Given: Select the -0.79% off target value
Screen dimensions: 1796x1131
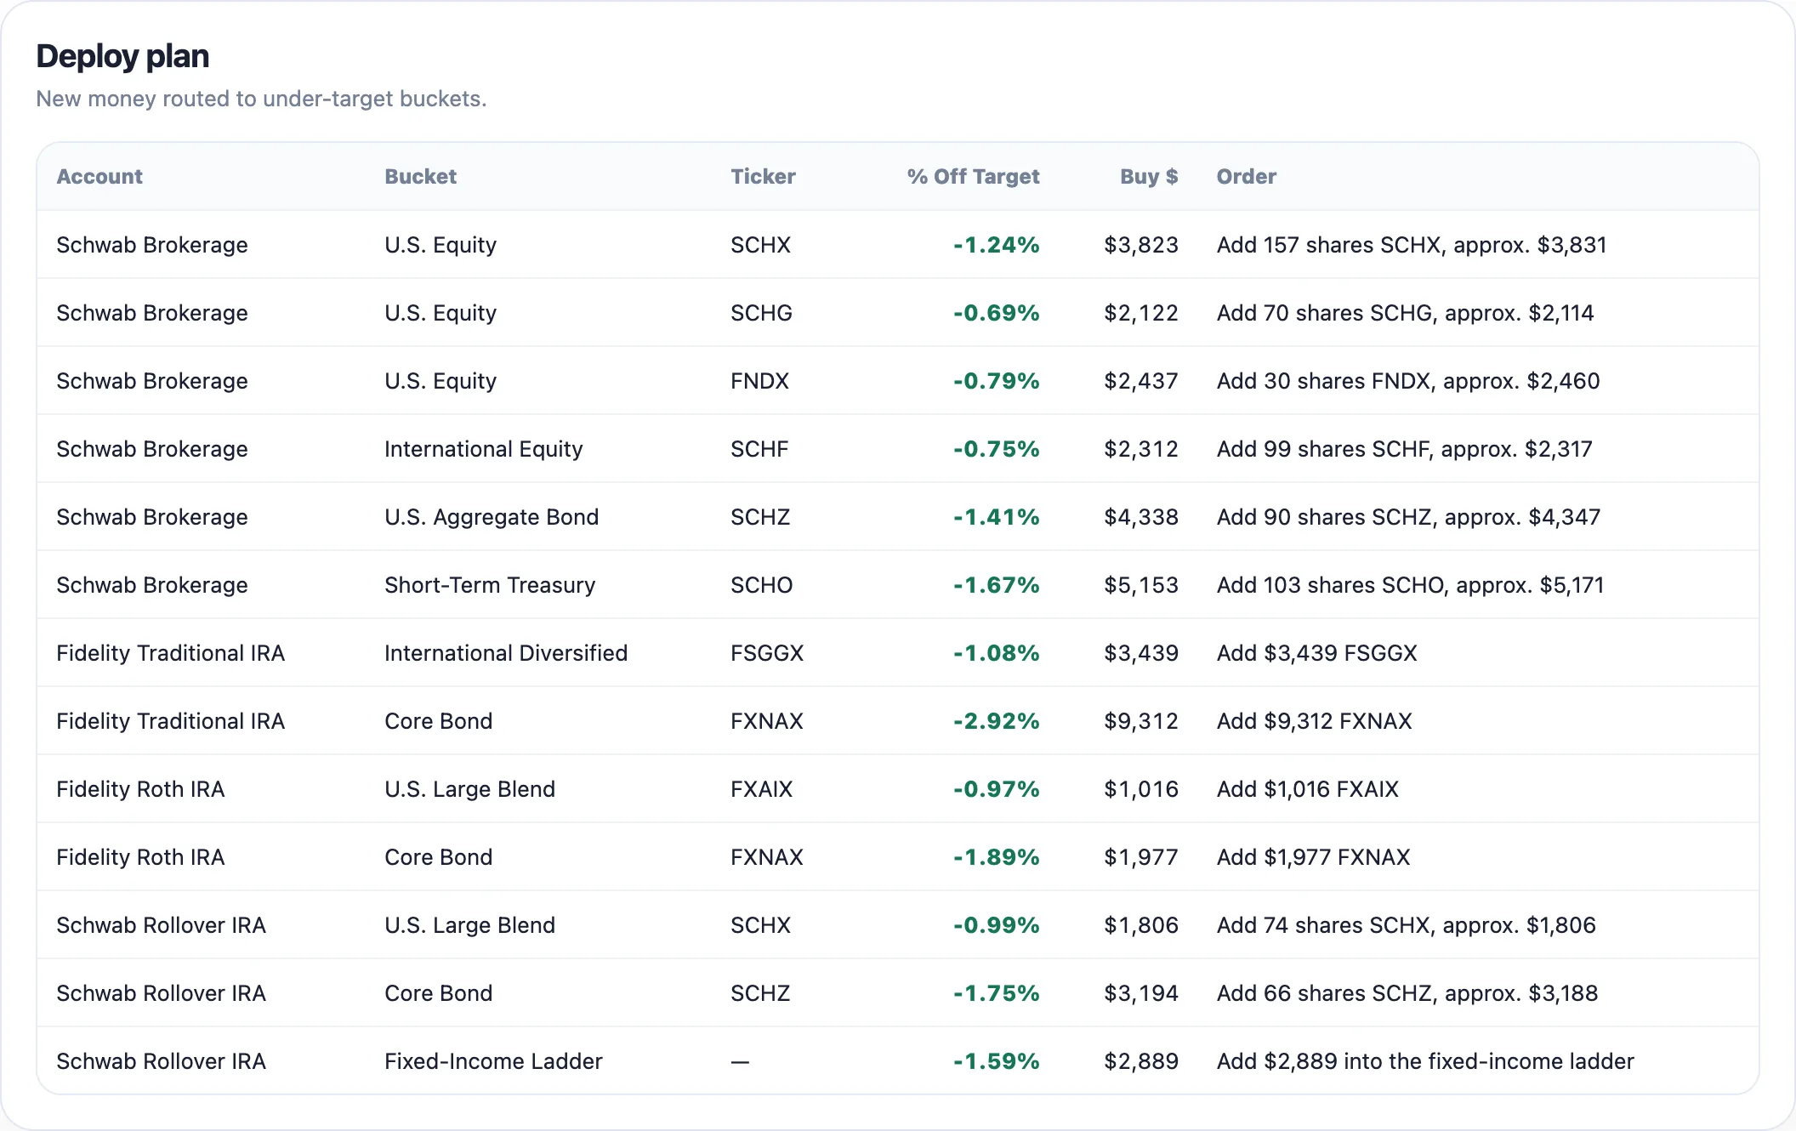Looking at the screenshot, I should [996, 381].
